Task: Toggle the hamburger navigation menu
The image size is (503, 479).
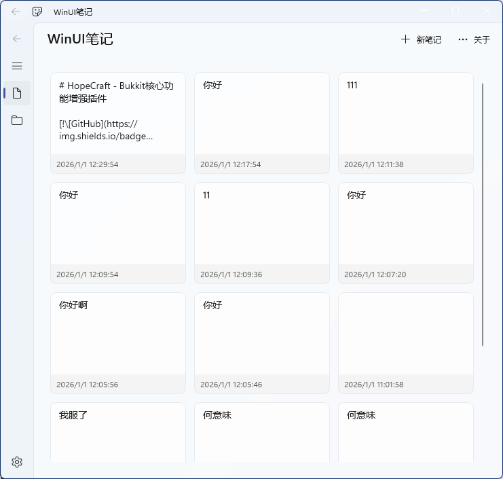Action: point(17,66)
